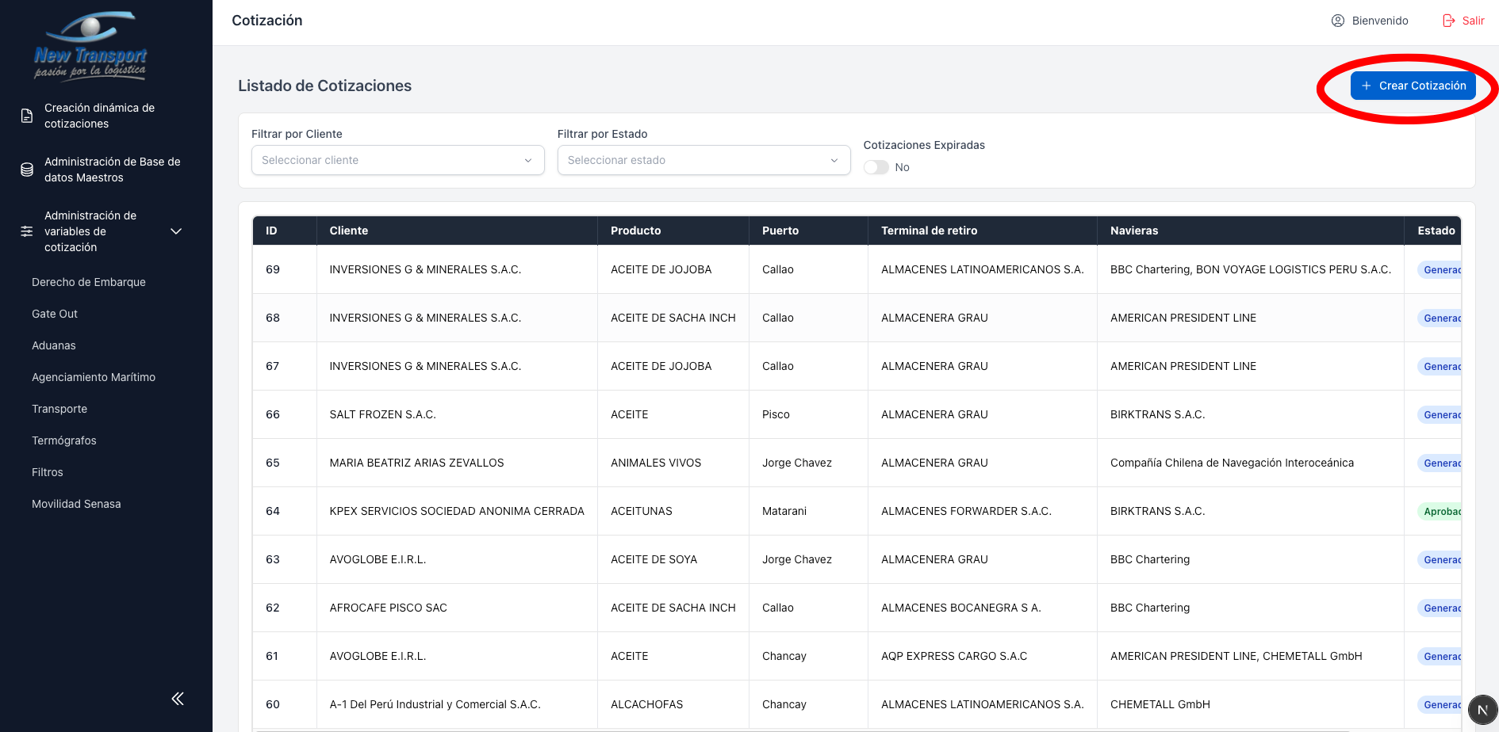Viewport: 1499px width, 732px height.
Task: Click the document icon for Creación dinámica
Action: pyautogui.click(x=27, y=116)
